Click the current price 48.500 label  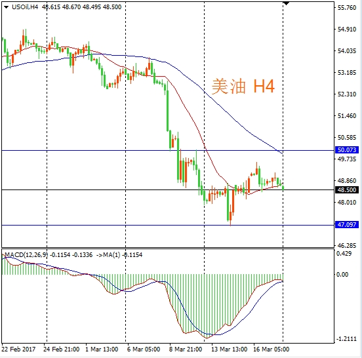[347, 190]
